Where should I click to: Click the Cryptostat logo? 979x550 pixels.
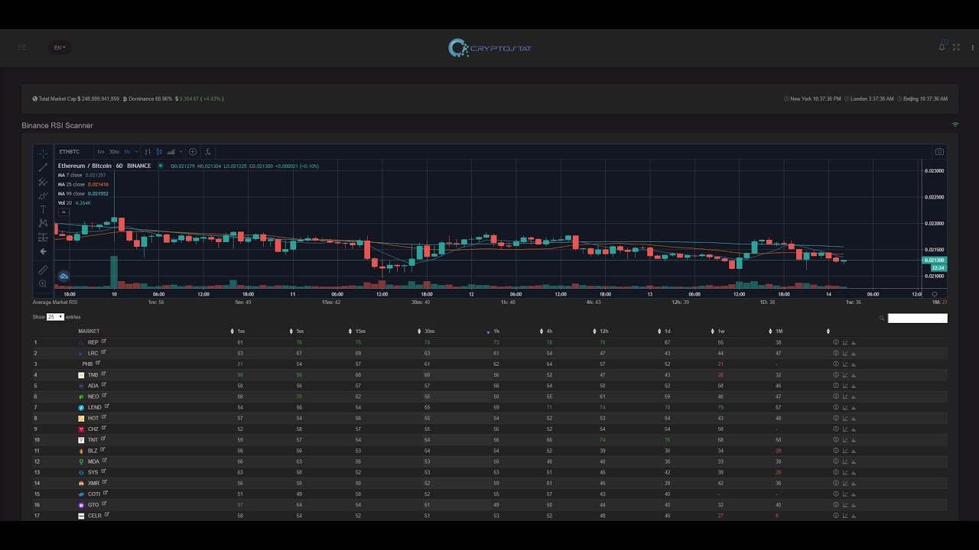(x=489, y=48)
